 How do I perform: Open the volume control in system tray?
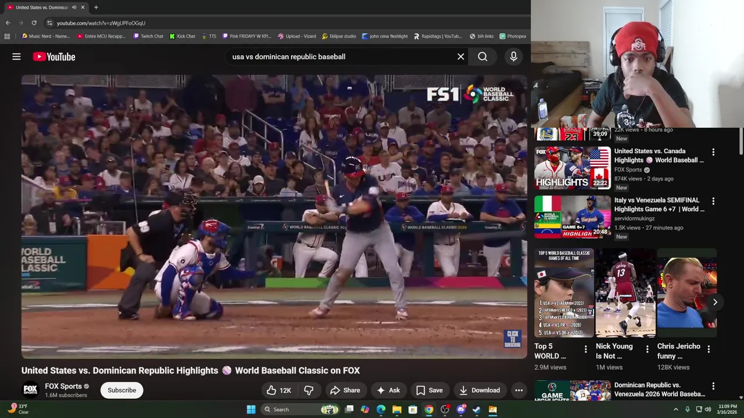click(x=707, y=409)
